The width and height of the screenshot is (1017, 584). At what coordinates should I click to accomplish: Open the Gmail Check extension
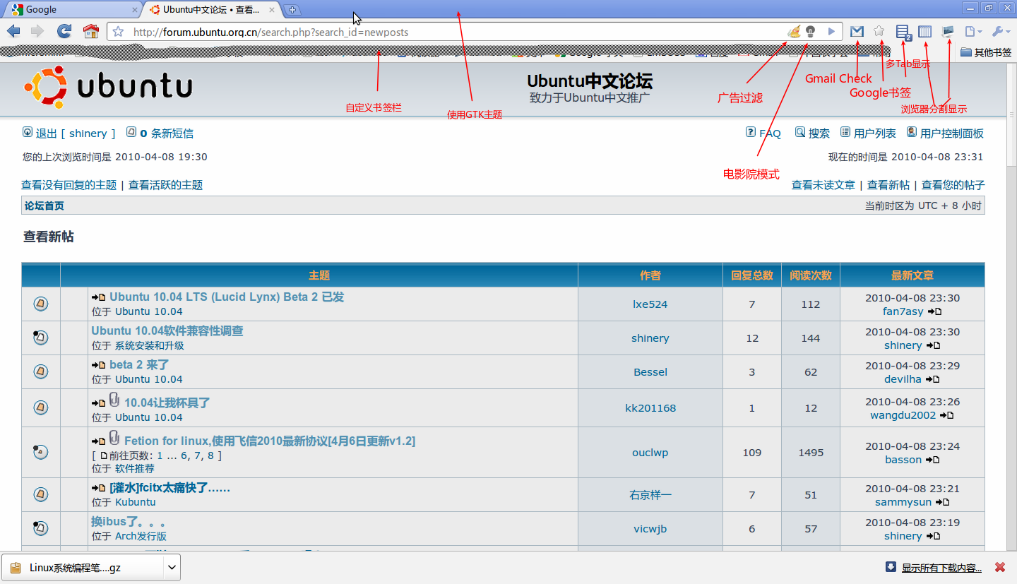click(857, 31)
